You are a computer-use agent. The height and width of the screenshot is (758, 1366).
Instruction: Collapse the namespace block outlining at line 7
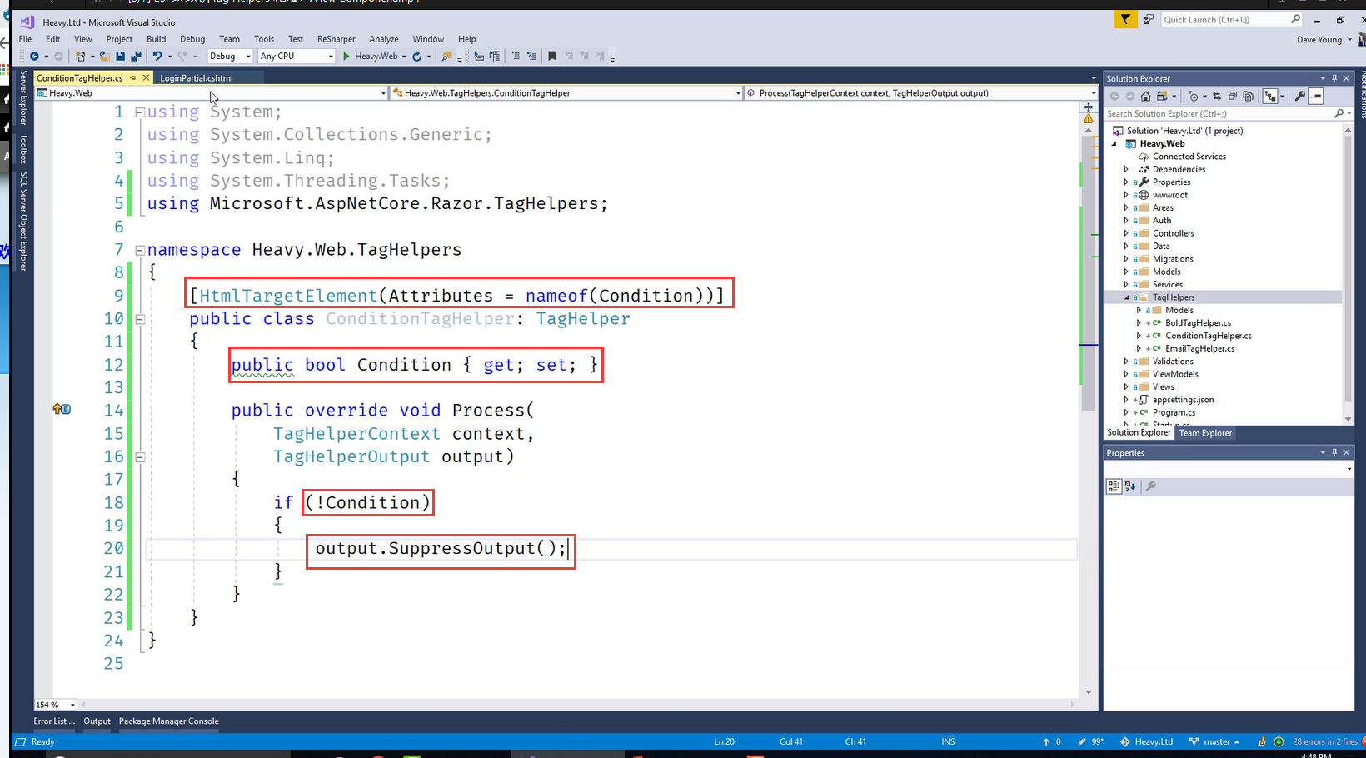pyautogui.click(x=140, y=249)
